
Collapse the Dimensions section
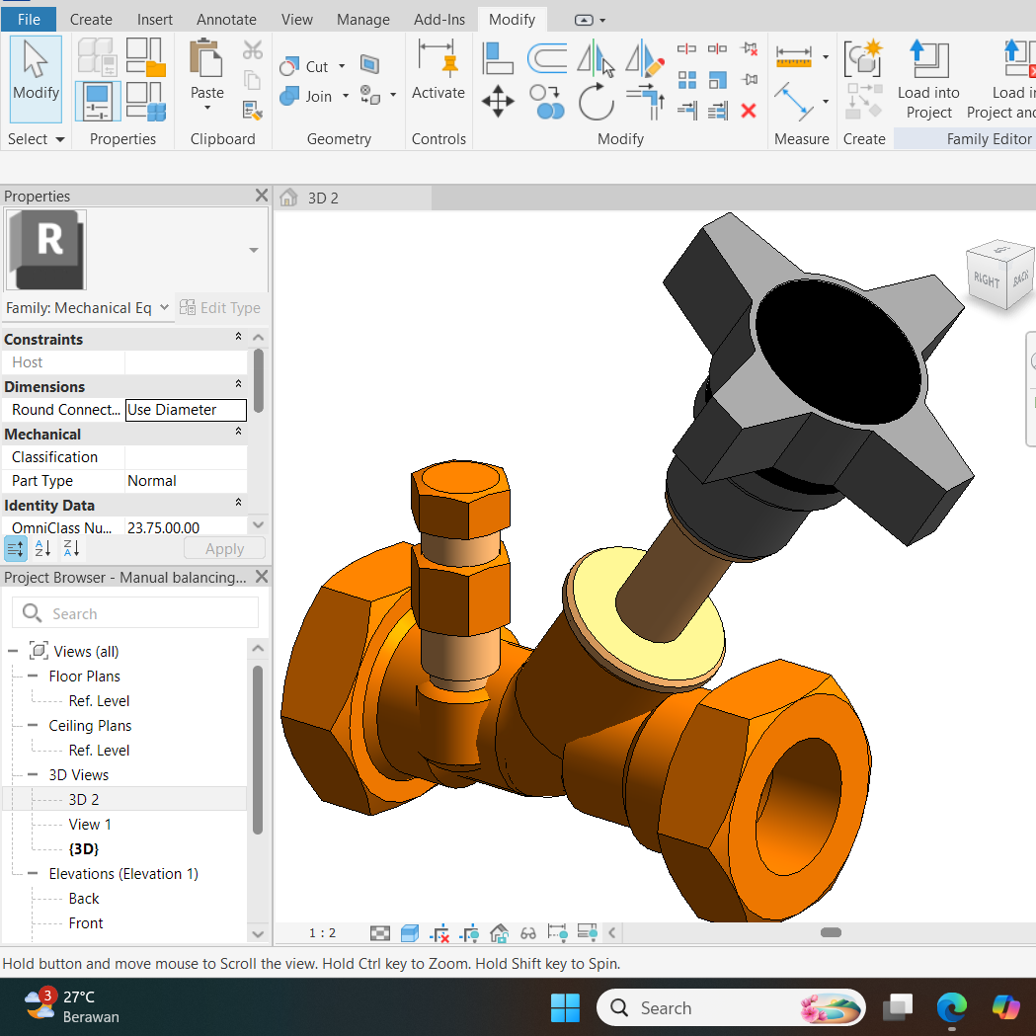(239, 384)
